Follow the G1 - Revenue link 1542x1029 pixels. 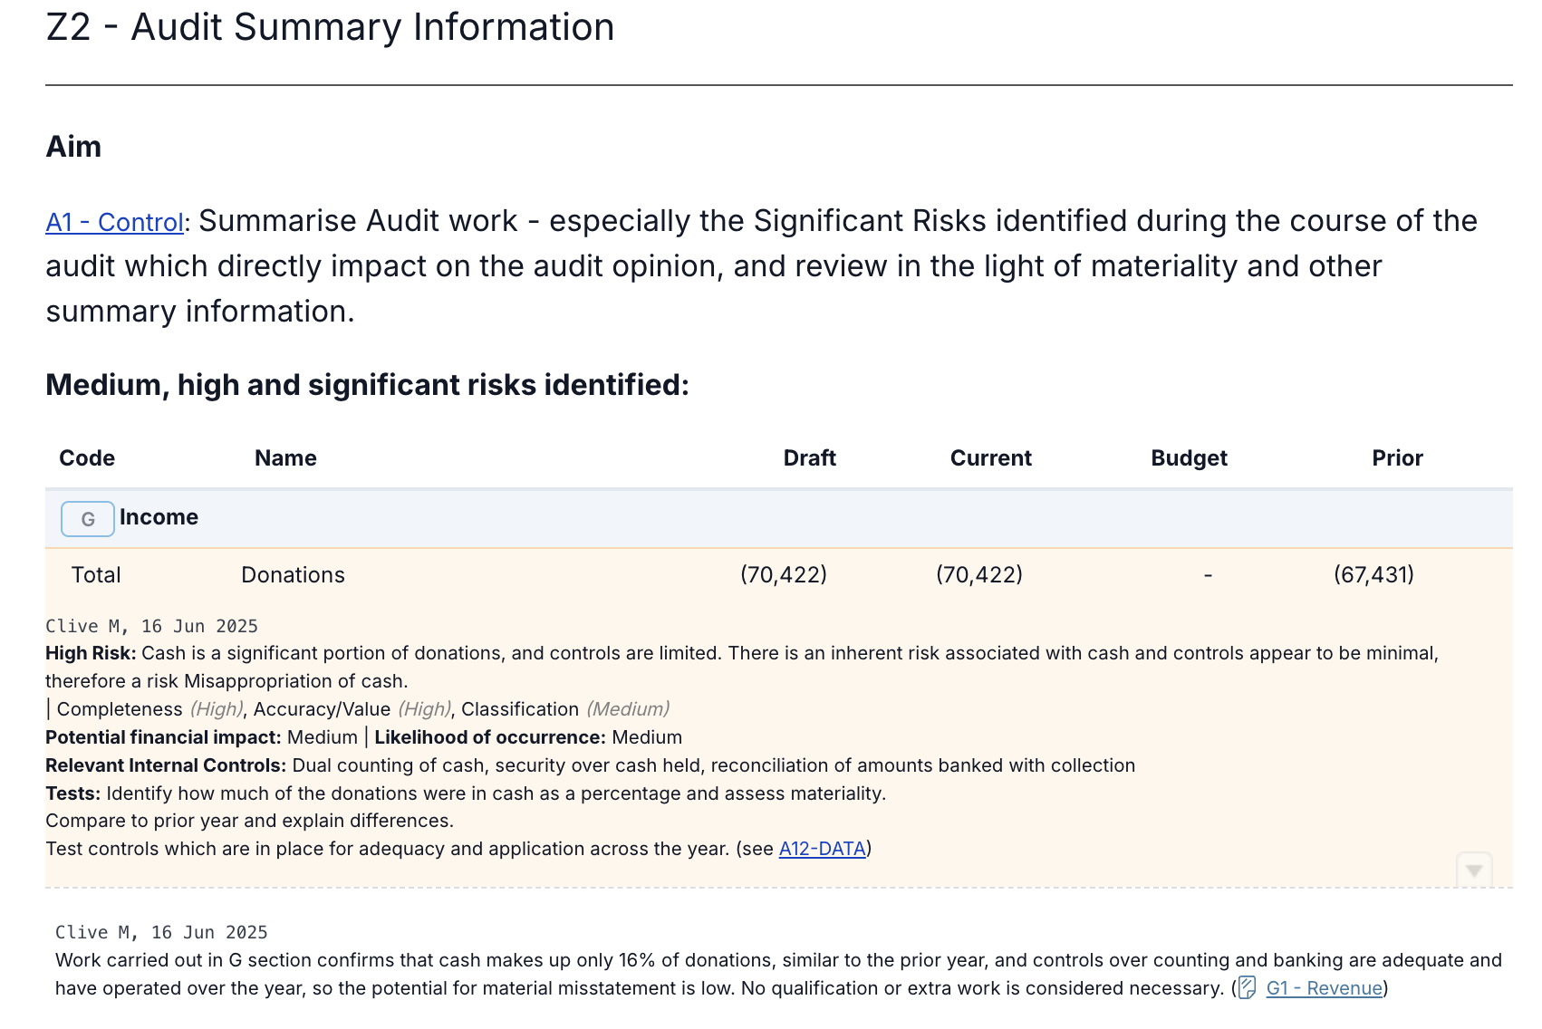(1324, 988)
